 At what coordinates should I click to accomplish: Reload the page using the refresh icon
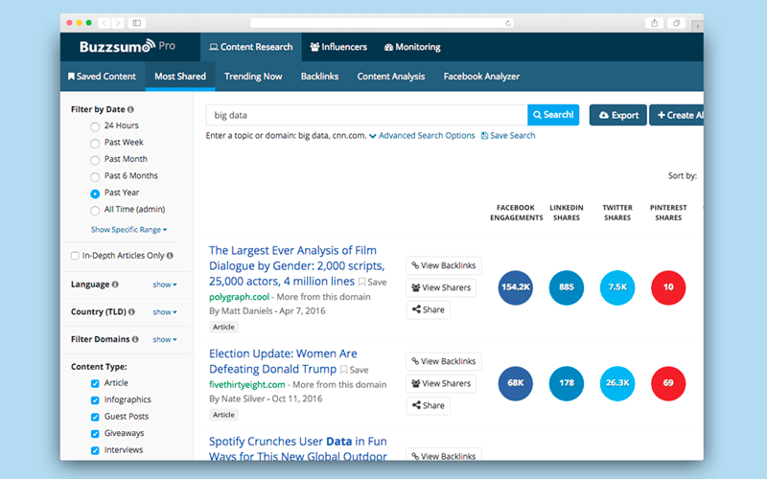pos(508,23)
